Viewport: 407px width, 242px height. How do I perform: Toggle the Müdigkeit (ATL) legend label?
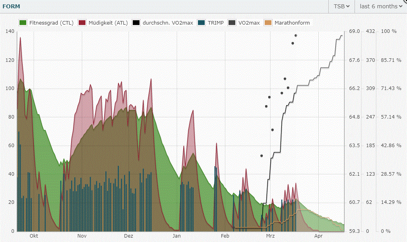tap(109, 23)
